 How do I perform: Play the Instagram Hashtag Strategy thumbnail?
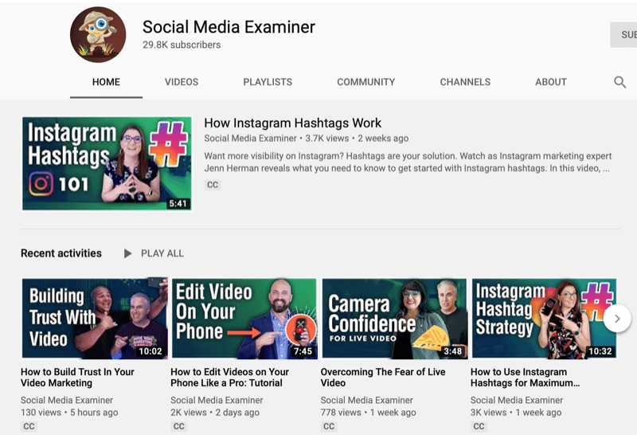(x=545, y=319)
